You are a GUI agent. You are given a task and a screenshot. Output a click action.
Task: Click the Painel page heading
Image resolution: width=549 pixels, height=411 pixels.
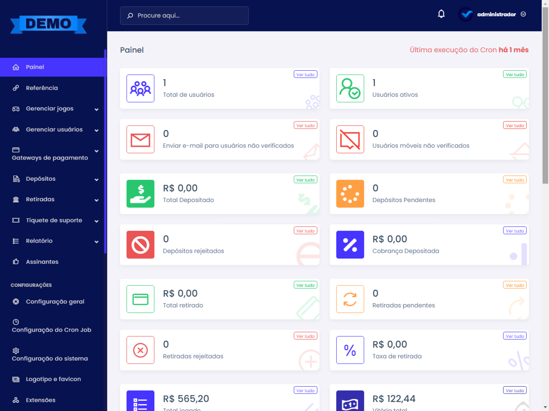(132, 50)
